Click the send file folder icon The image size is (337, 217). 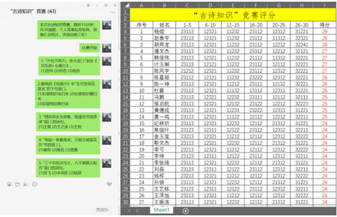pos(17,184)
